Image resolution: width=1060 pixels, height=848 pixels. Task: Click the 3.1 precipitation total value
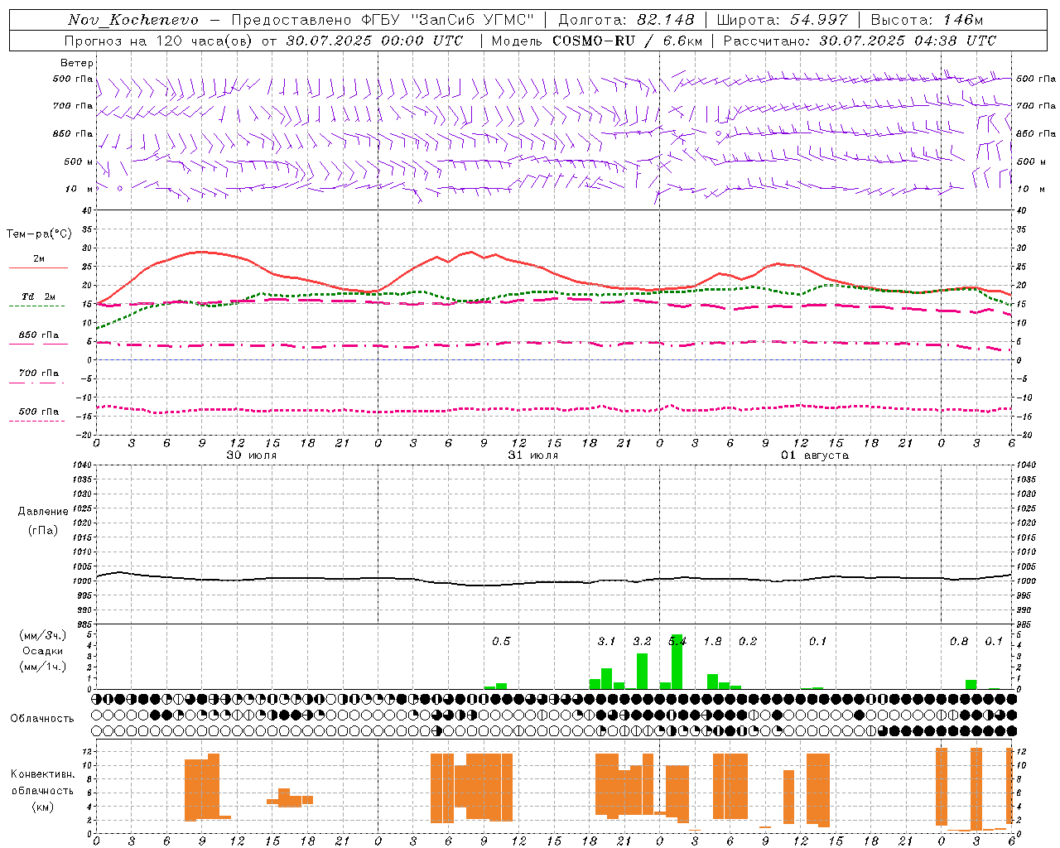point(606,641)
